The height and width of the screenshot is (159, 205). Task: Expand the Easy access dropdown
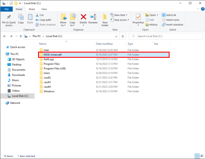pyautogui.click(x=120, y=20)
